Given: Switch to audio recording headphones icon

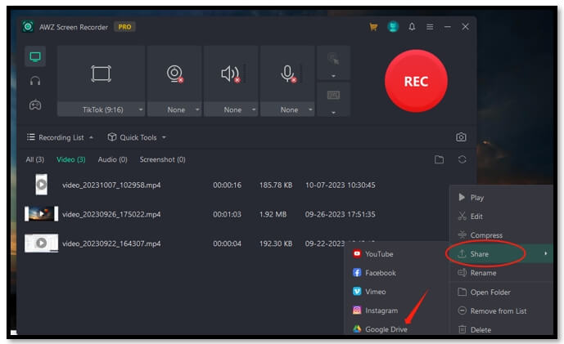Looking at the screenshot, I should coord(35,81).
